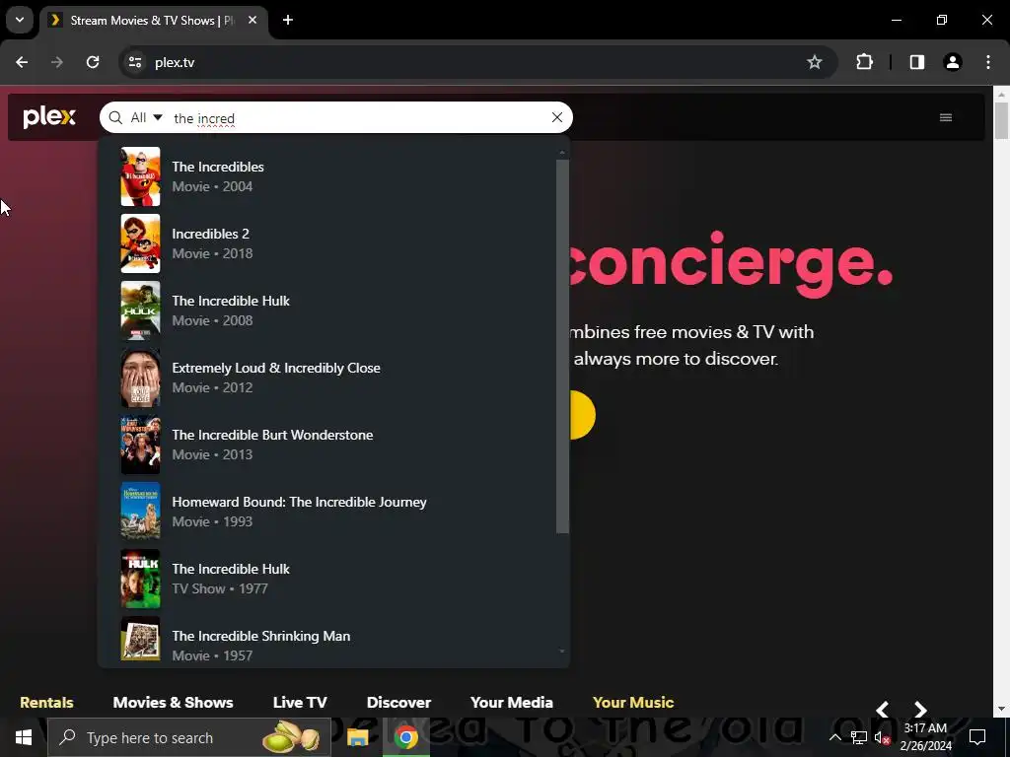Bookmark this page with star icon
Image resolution: width=1010 pixels, height=757 pixels.
[814, 62]
